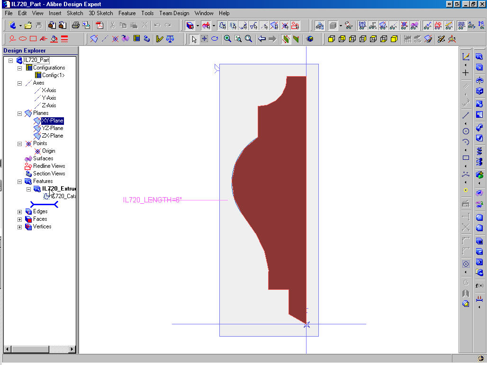The height and width of the screenshot is (365, 487).
Task: Click the Measurement tool scale icon
Action: point(170,39)
